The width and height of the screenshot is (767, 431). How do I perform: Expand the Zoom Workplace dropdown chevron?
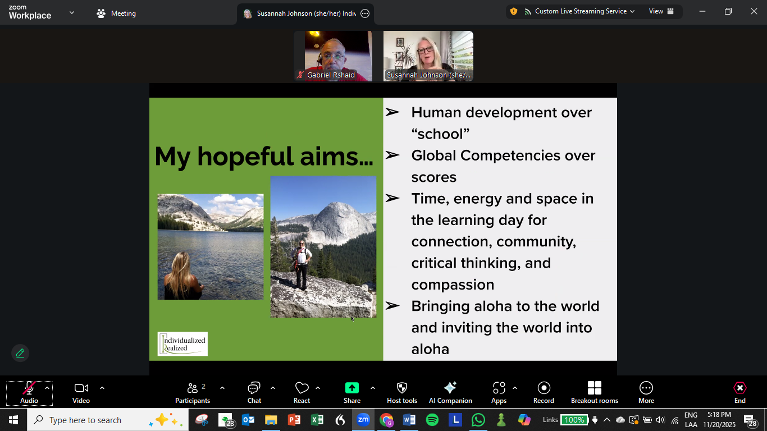[x=72, y=12]
